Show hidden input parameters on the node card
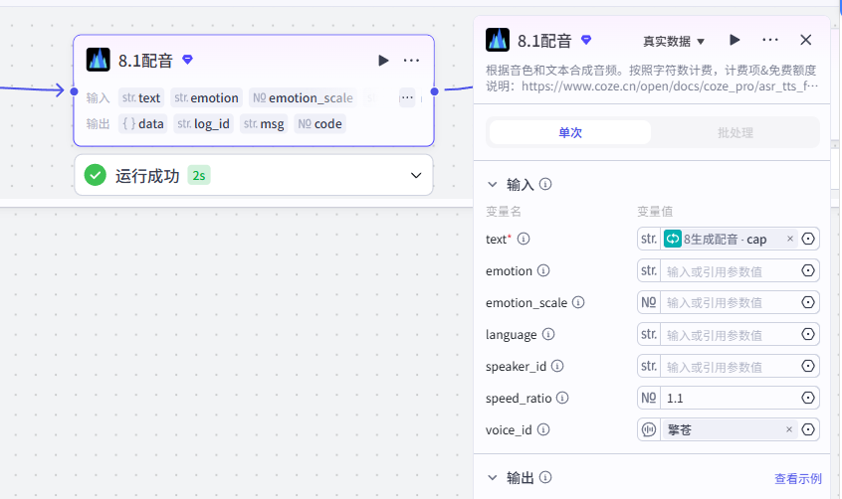Screen dimensions: 842x499 point(407,97)
